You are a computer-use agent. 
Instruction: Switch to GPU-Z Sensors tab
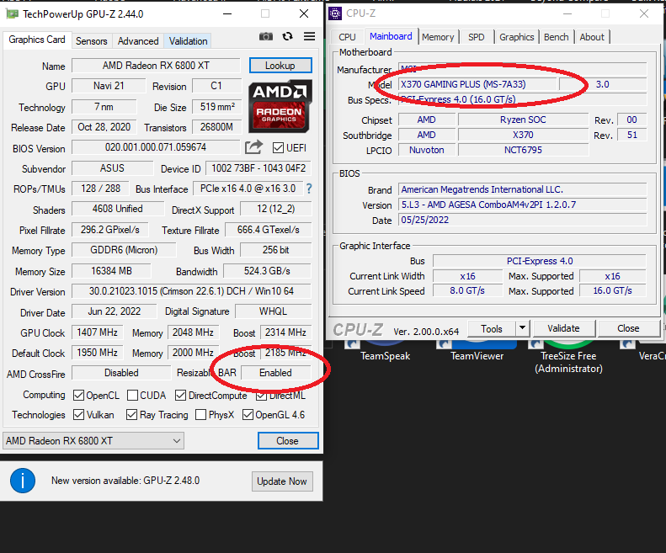click(x=91, y=41)
